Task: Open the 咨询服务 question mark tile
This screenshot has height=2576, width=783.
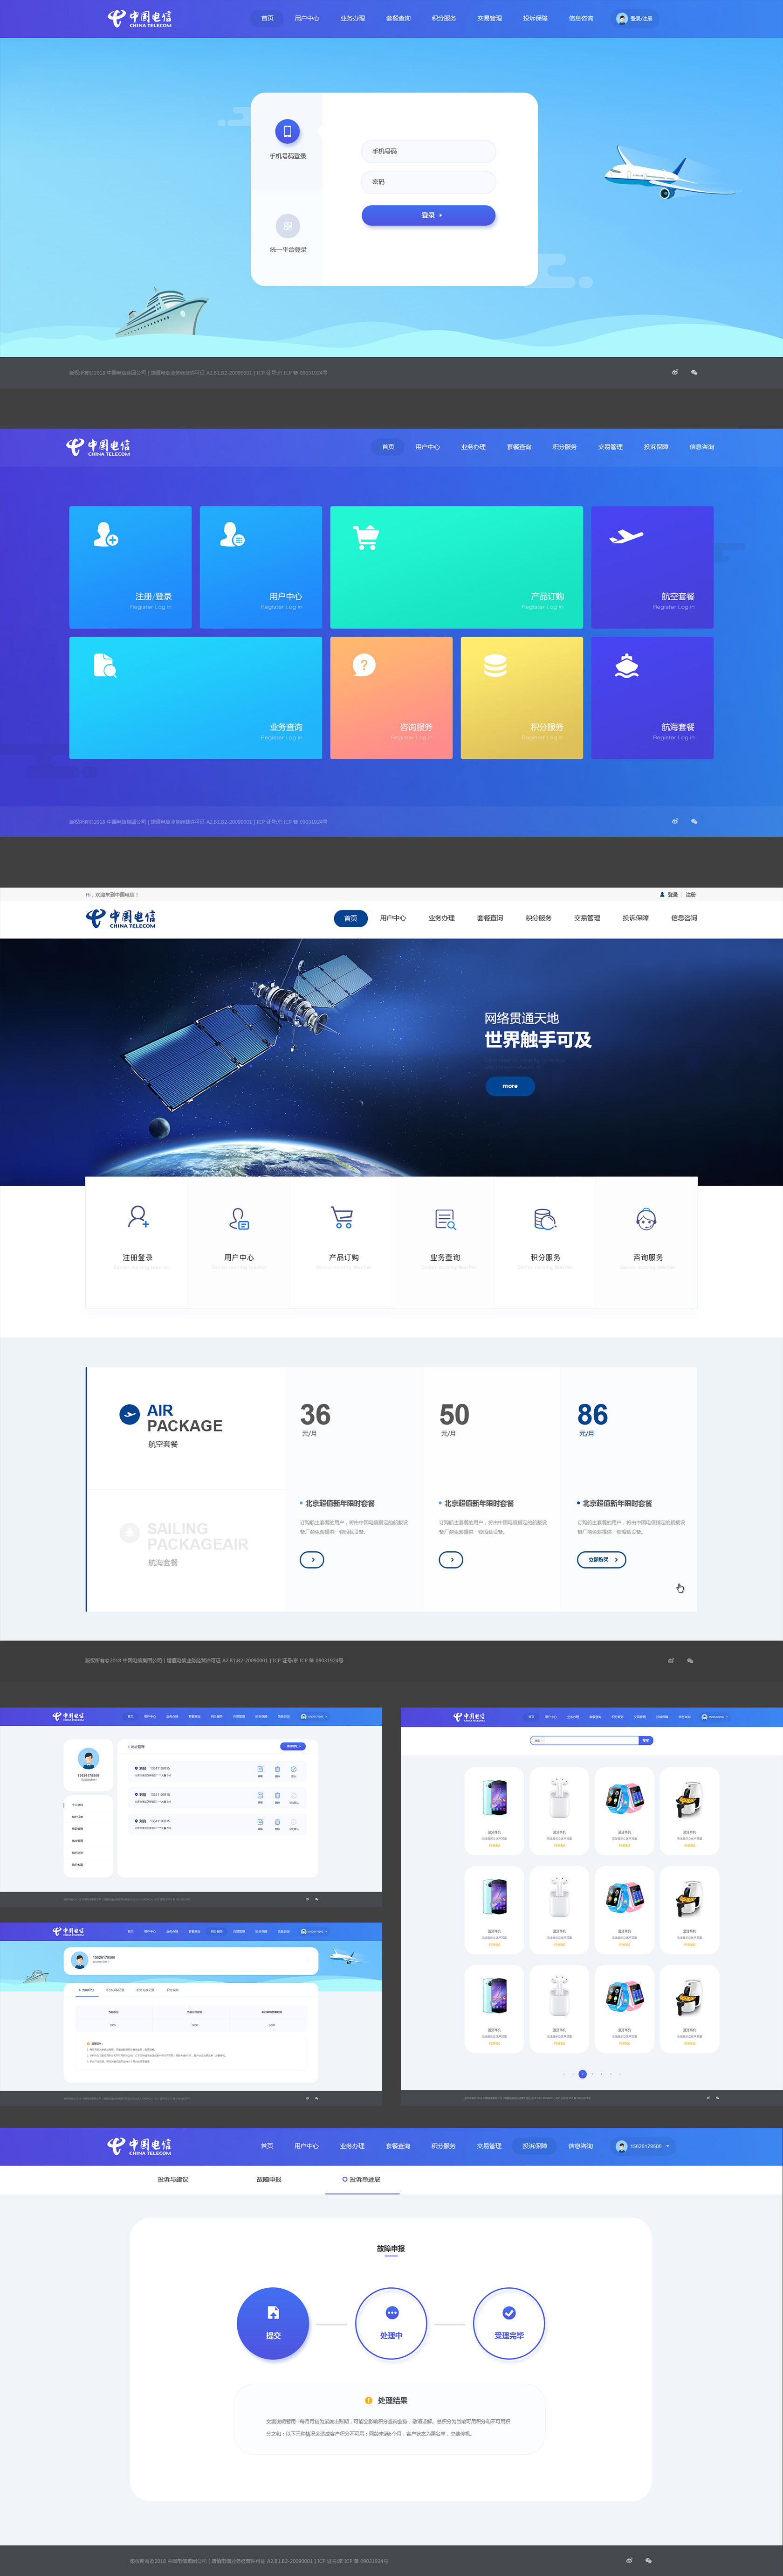Action: point(391,698)
